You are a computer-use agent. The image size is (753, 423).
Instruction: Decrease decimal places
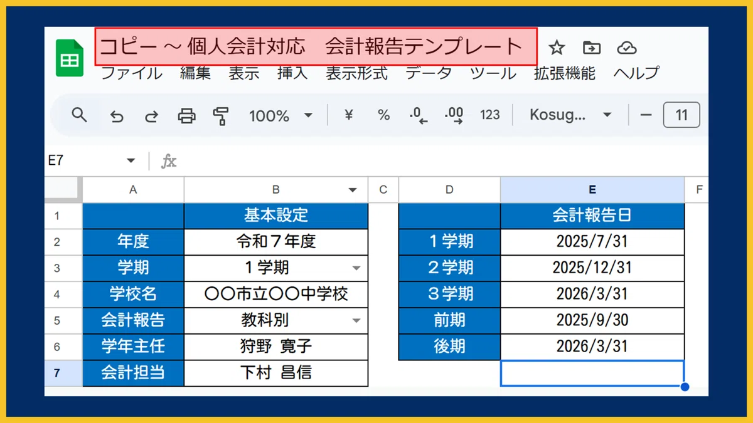[x=418, y=115]
